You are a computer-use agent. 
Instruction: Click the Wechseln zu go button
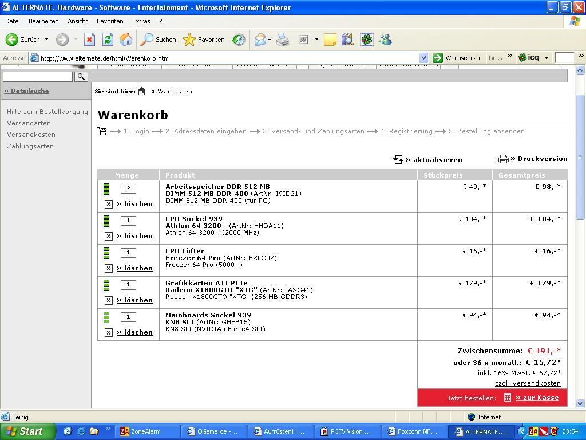click(456, 58)
